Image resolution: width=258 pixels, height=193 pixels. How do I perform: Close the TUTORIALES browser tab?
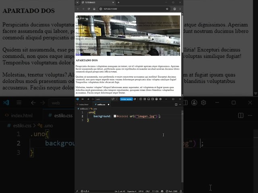click(113, 2)
